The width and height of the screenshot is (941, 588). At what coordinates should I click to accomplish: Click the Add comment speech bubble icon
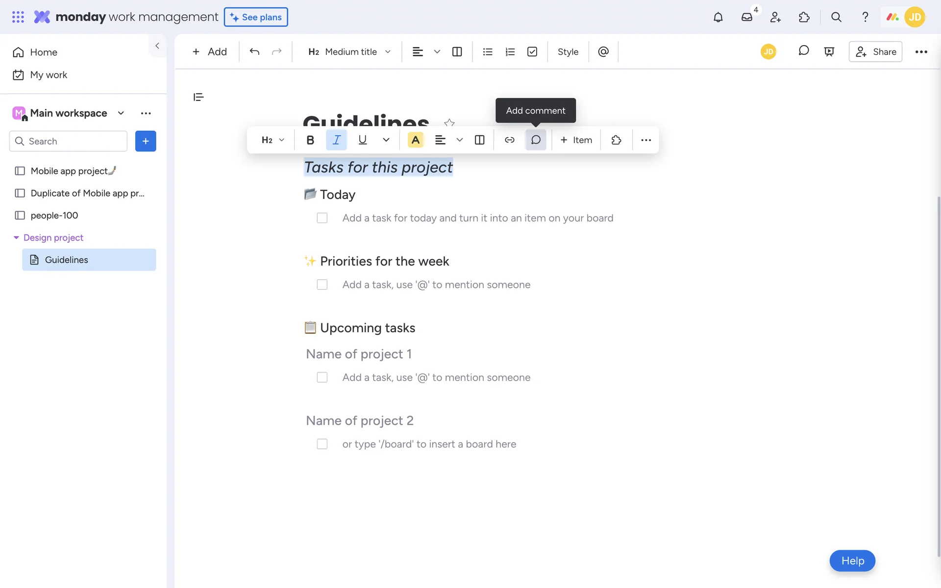(x=536, y=140)
